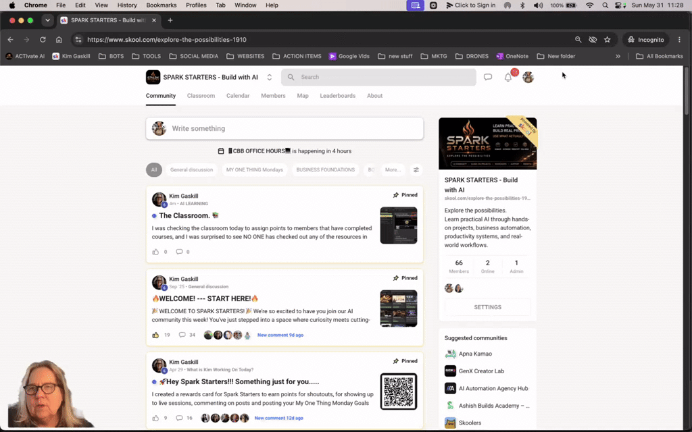
Task: Open New comment 9d ago link
Action: click(x=280, y=335)
